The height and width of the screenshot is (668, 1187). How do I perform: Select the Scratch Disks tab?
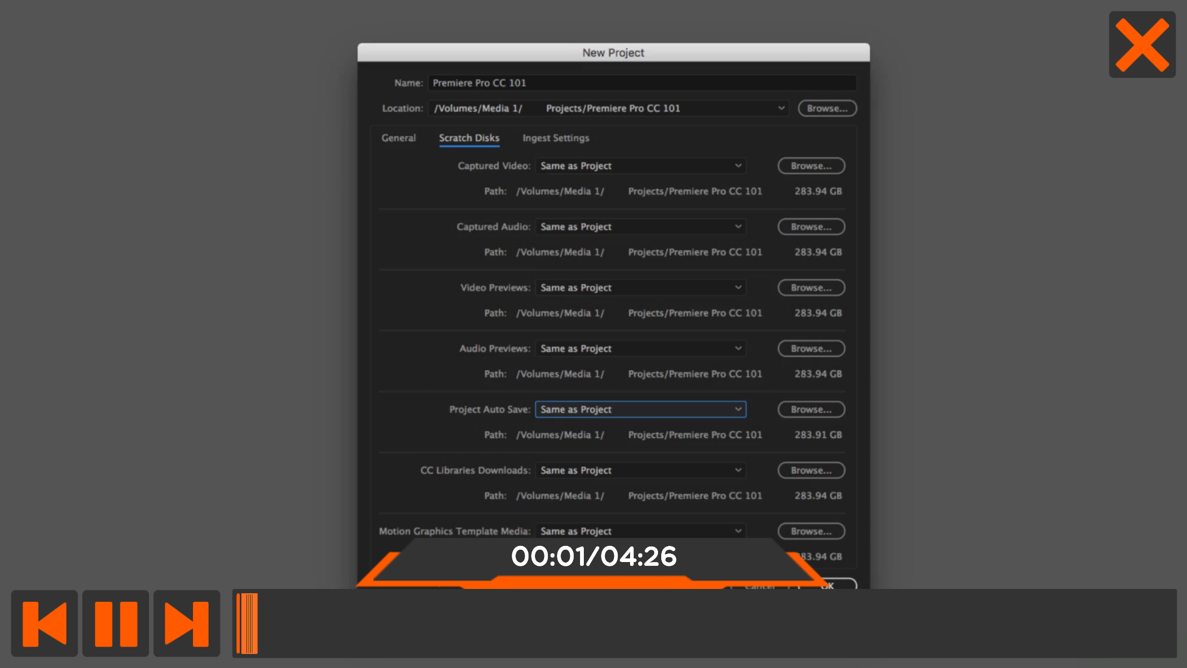coord(469,138)
